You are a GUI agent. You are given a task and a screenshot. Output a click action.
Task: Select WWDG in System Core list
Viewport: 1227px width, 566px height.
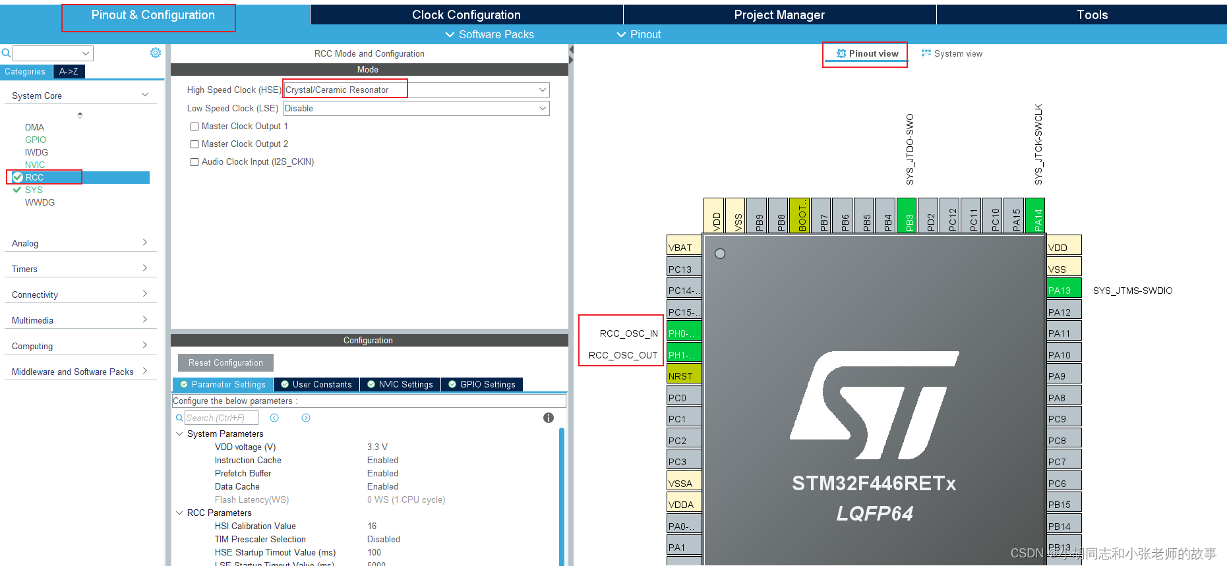pyautogui.click(x=40, y=202)
